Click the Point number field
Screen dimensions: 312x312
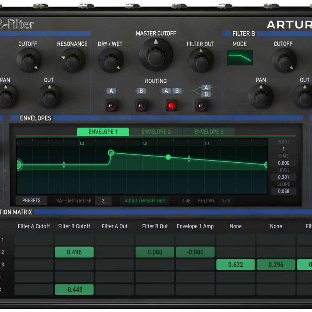coord(284,149)
